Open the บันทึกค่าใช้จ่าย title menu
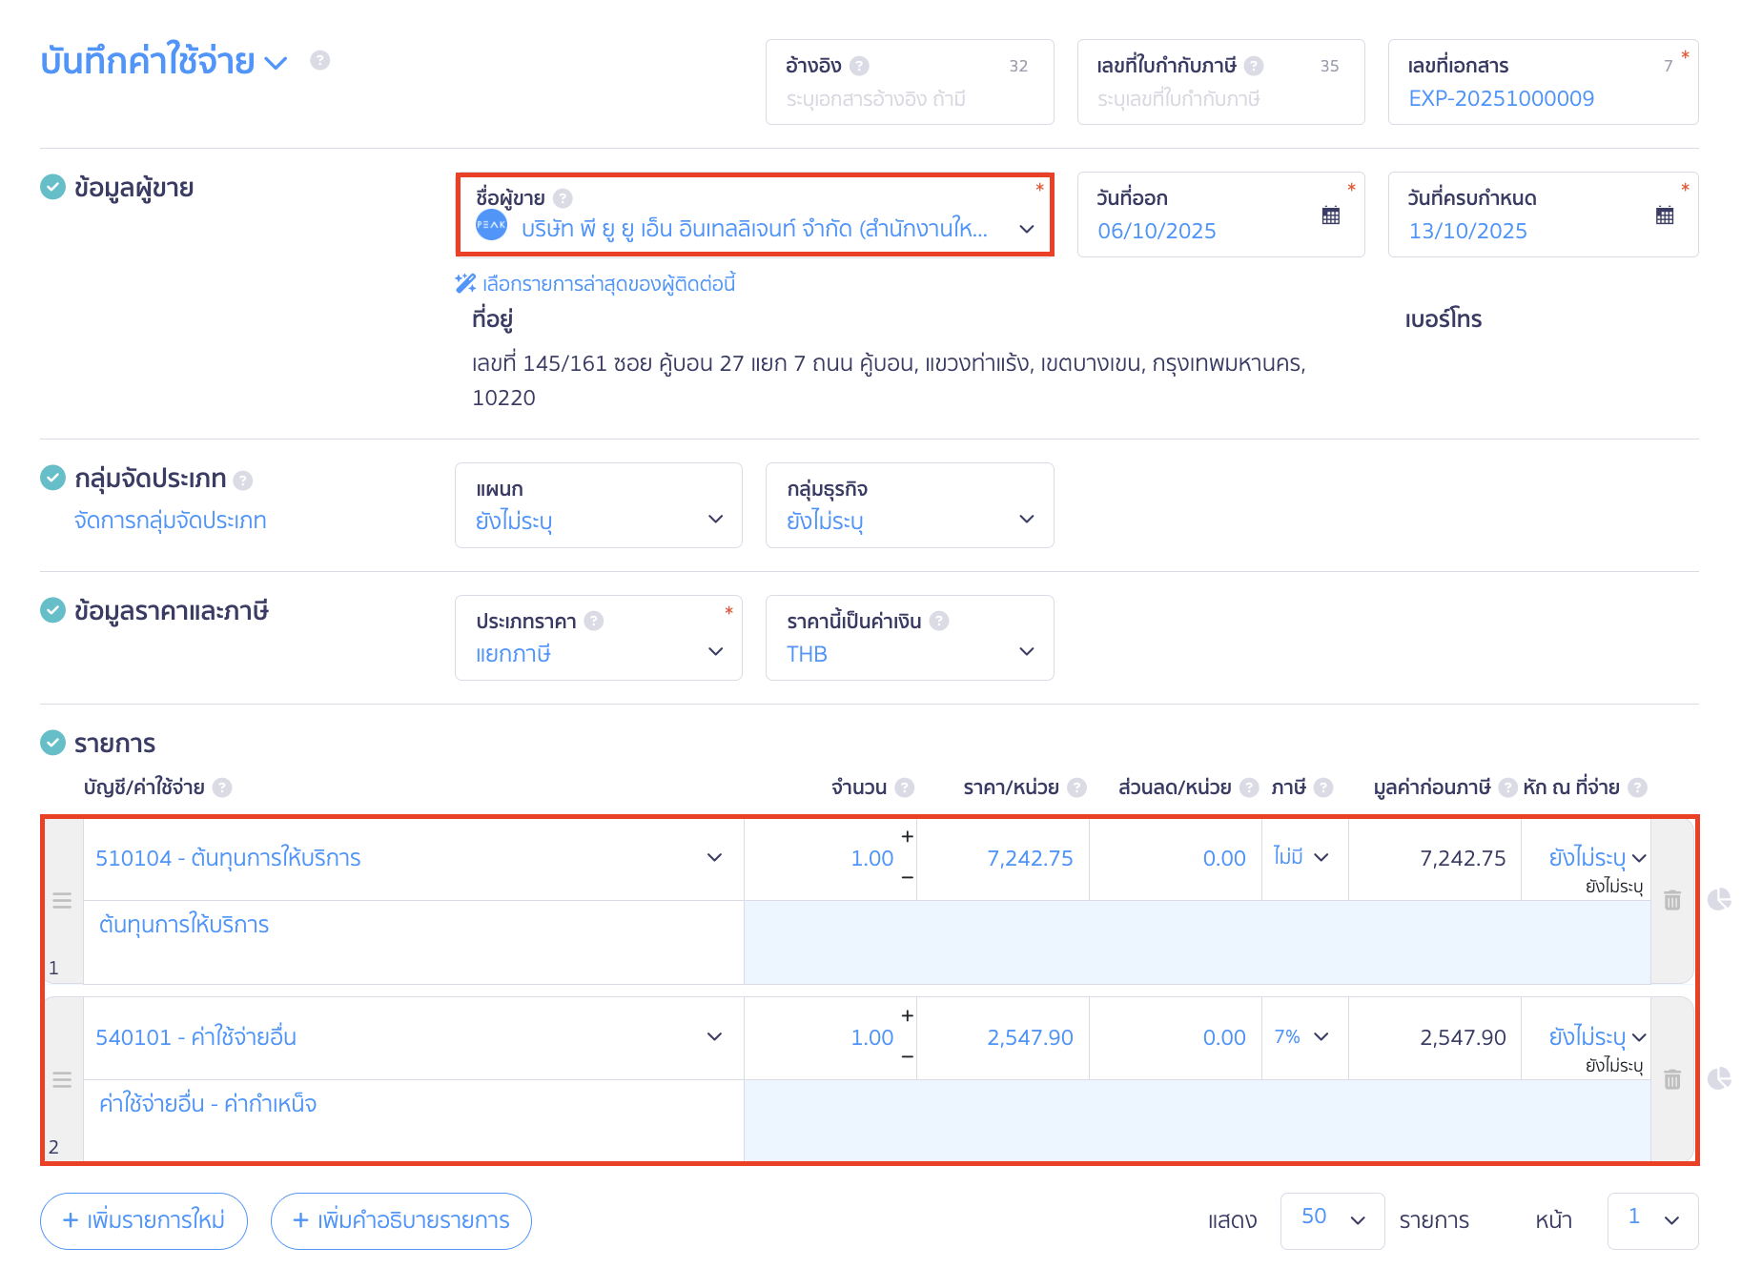The width and height of the screenshot is (1741, 1268). [x=276, y=63]
